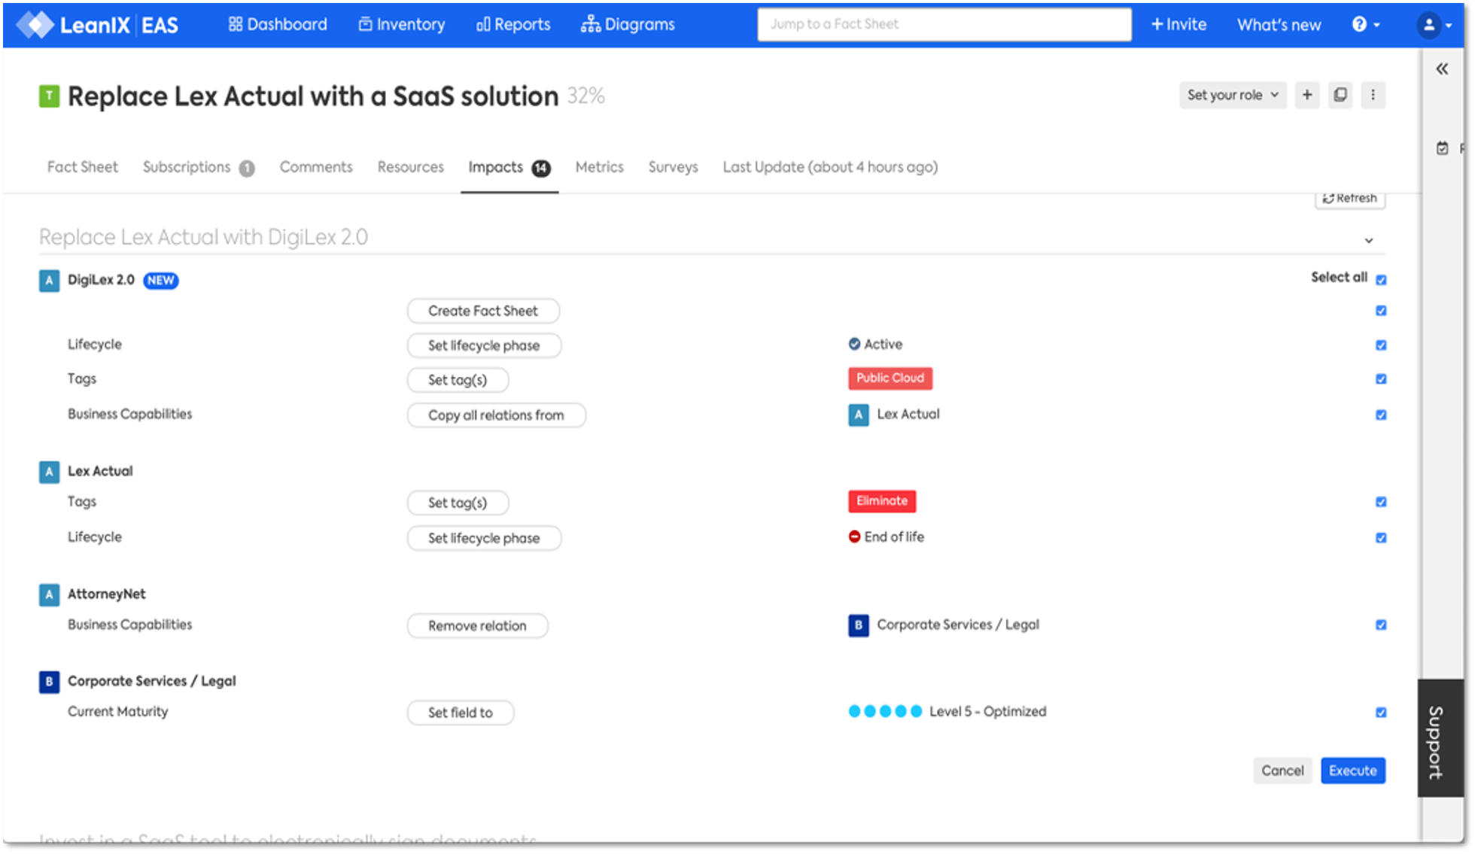Click the copy fact sheet icon
This screenshot has width=1475, height=854.
click(1340, 95)
